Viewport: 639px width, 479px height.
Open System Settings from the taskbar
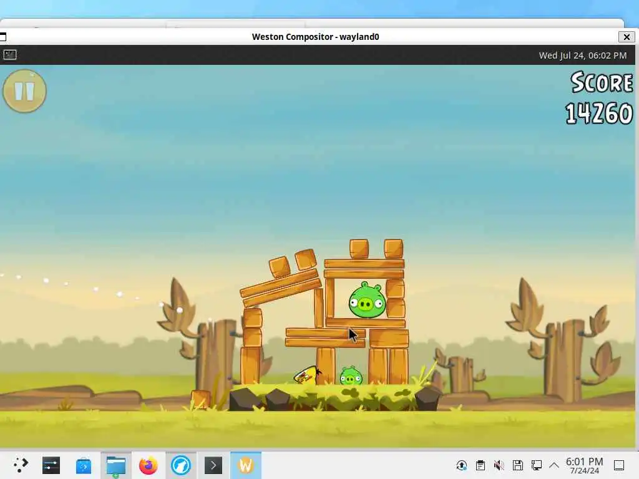pos(51,465)
